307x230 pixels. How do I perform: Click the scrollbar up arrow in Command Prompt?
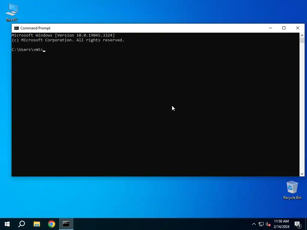[x=302, y=35]
